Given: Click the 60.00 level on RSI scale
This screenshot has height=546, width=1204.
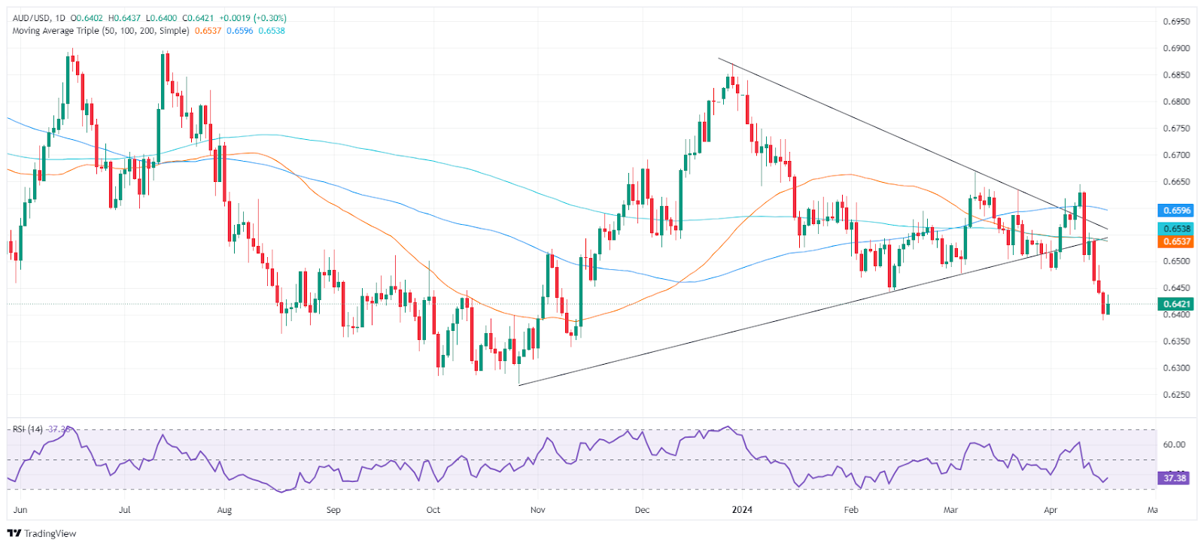Looking at the screenshot, I should (x=1174, y=444).
